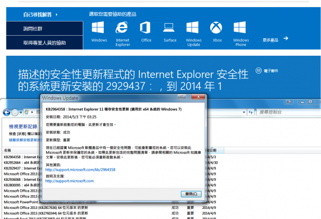Choose the Xbox product icon
Viewport: 321px width, 219px height.
[x=216, y=28]
